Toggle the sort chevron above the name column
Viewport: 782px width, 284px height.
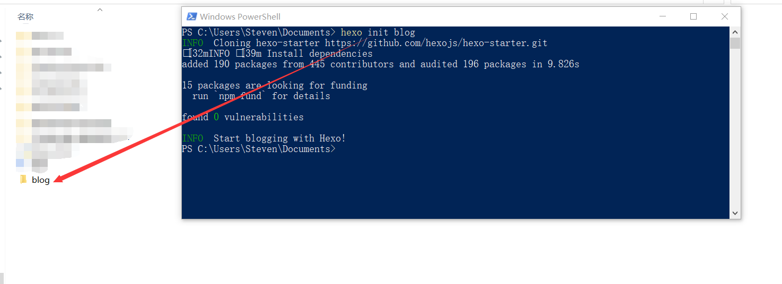(100, 10)
